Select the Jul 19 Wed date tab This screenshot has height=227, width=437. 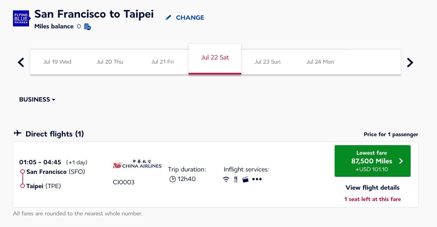click(x=57, y=62)
